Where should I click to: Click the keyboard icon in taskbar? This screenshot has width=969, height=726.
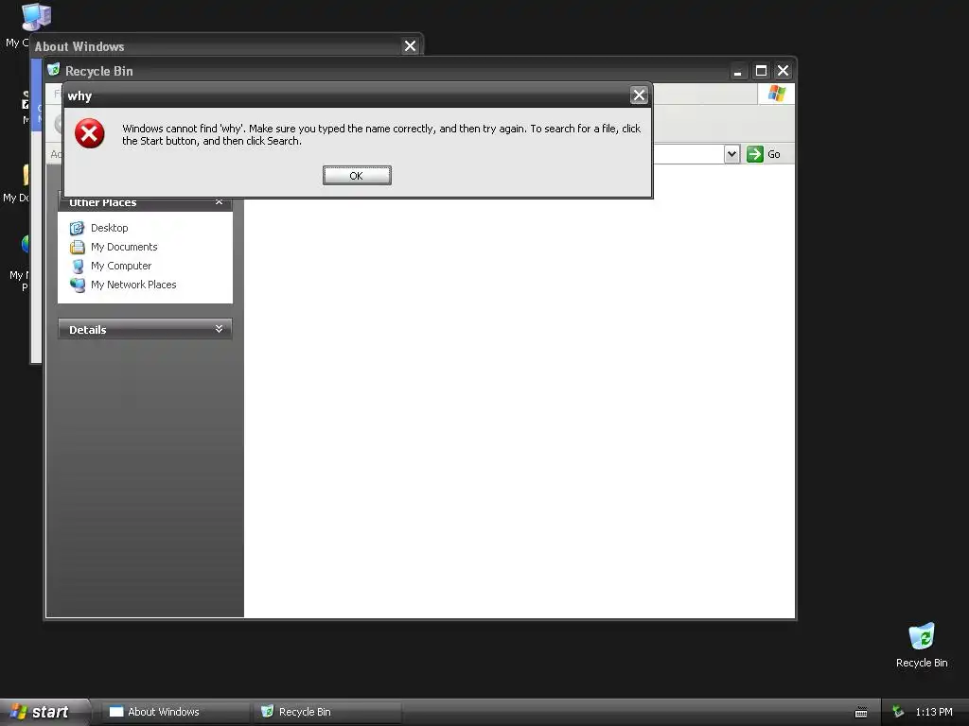[861, 713]
